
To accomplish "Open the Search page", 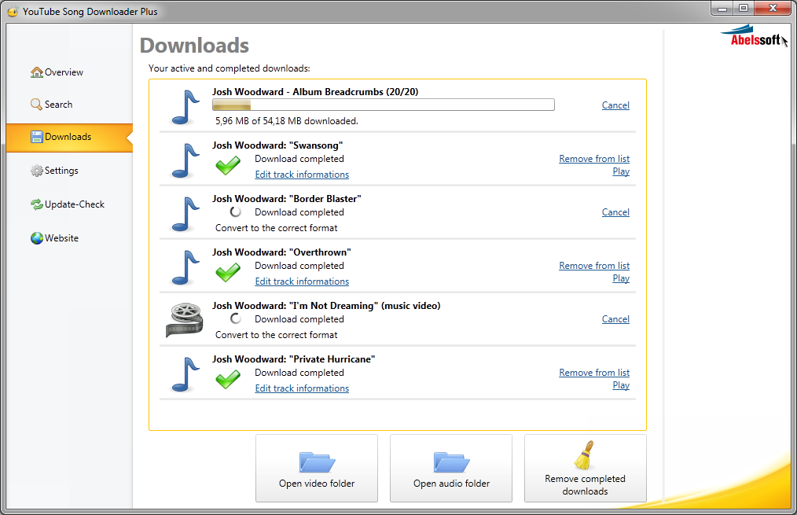I will tap(58, 105).
